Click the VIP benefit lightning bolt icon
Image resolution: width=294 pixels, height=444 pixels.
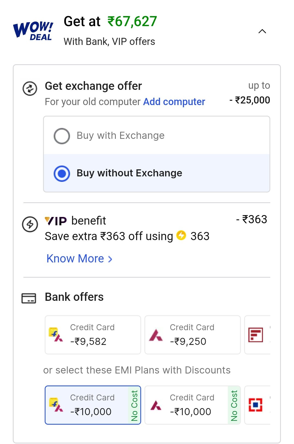pos(30,224)
